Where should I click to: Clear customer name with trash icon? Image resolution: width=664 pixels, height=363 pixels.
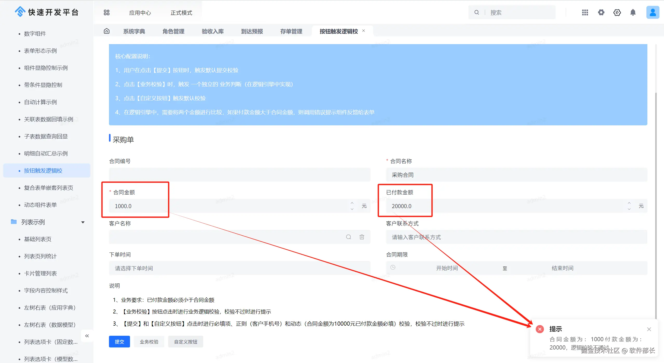(x=362, y=237)
